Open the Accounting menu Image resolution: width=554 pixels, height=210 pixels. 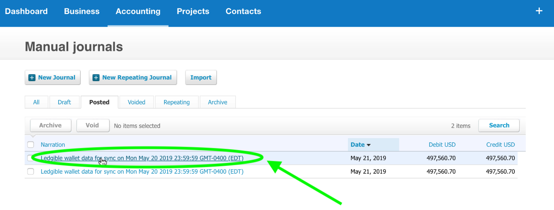[x=138, y=12]
